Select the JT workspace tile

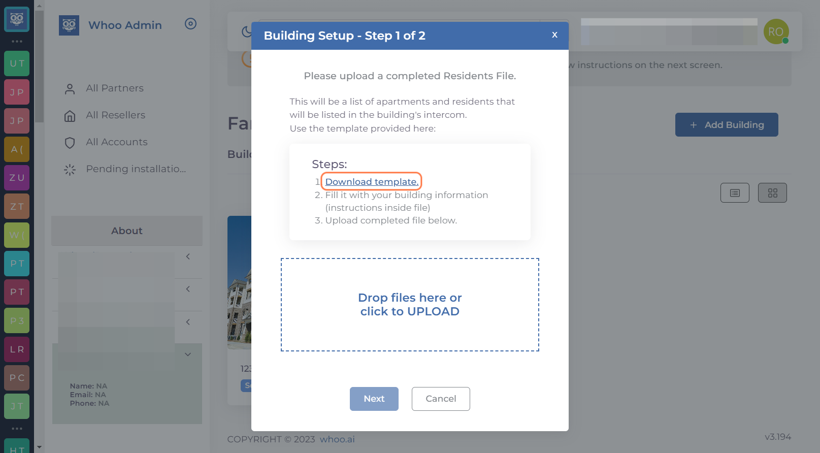coord(17,406)
